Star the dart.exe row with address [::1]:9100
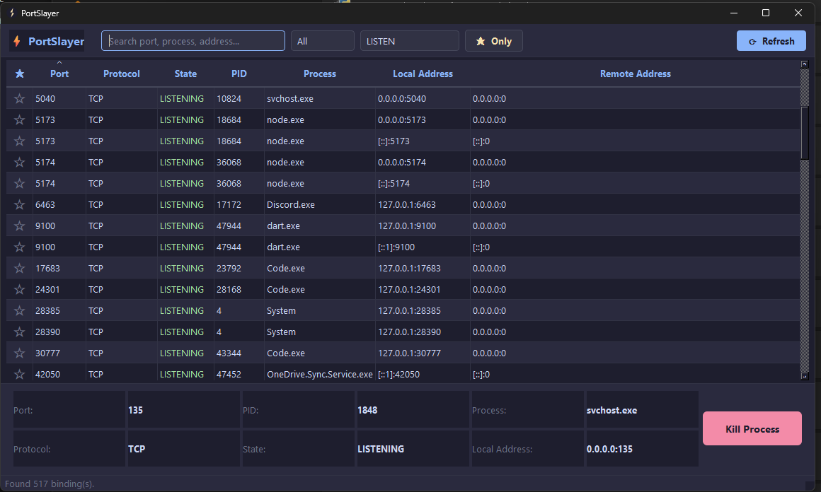This screenshot has height=492, width=821. pos(19,247)
